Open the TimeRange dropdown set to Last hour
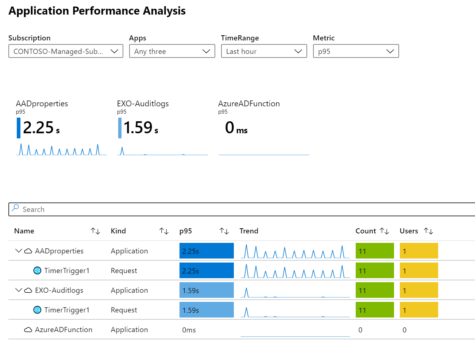 point(264,51)
